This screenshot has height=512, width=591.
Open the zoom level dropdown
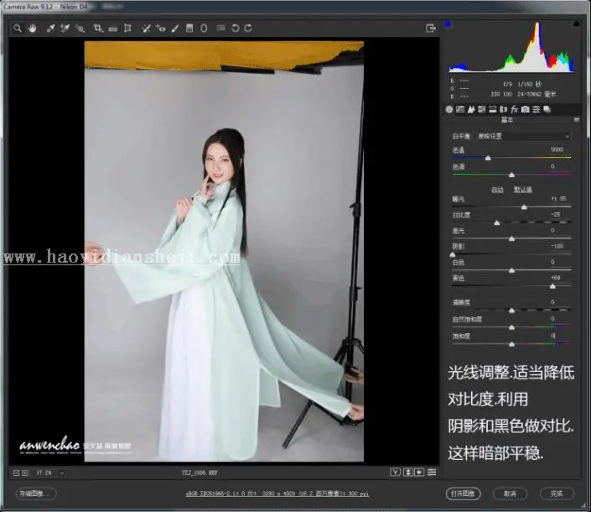(62, 473)
